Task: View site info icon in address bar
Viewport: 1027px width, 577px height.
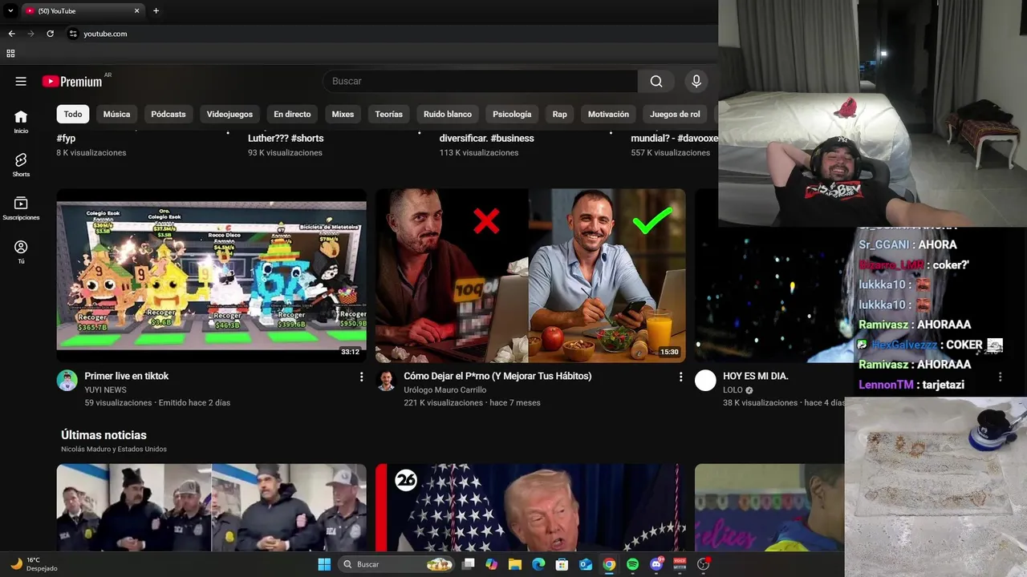Action: (73, 34)
